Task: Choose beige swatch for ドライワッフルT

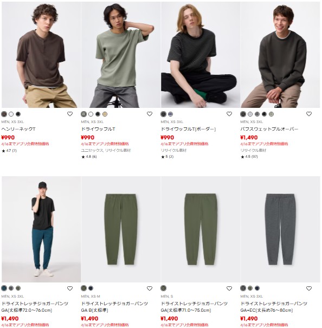Action: point(105,114)
